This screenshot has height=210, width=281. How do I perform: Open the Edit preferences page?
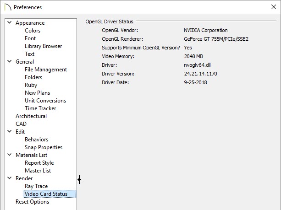tap(20, 132)
